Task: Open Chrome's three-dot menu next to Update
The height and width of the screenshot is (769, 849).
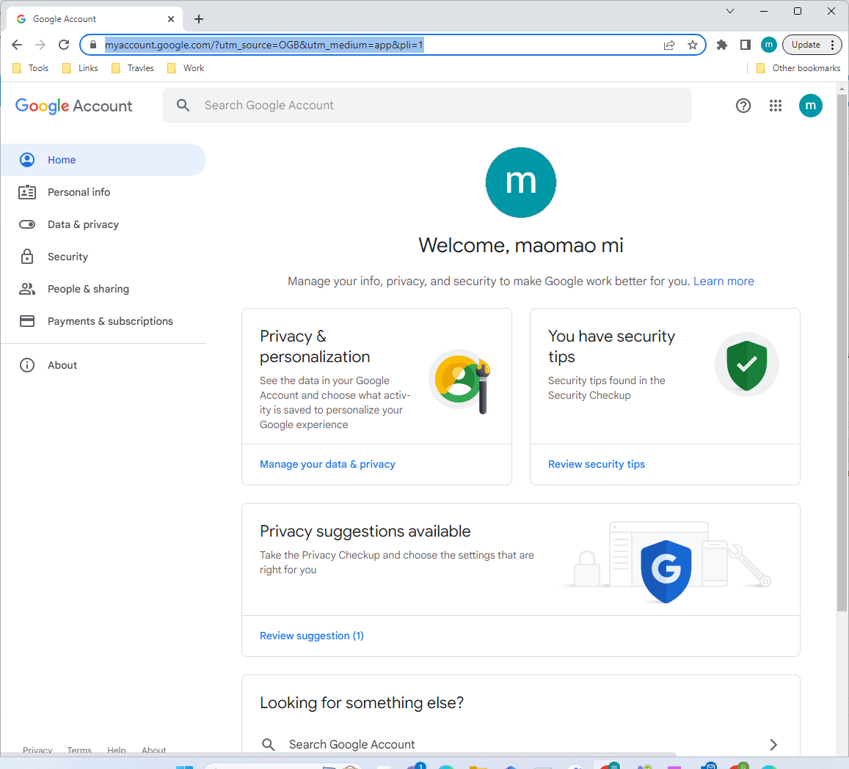Action: (833, 45)
